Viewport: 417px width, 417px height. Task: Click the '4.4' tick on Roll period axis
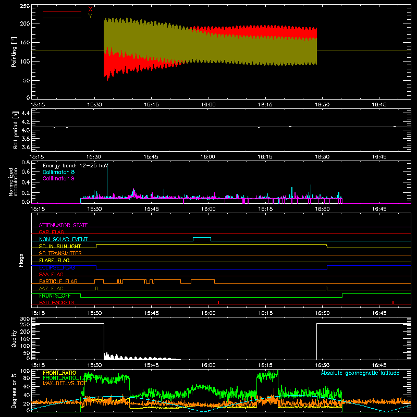tap(26, 113)
